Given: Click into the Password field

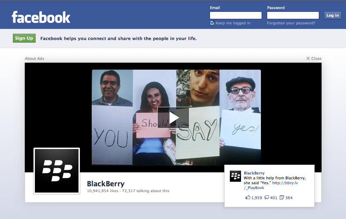Looking at the screenshot, I should (293, 15).
